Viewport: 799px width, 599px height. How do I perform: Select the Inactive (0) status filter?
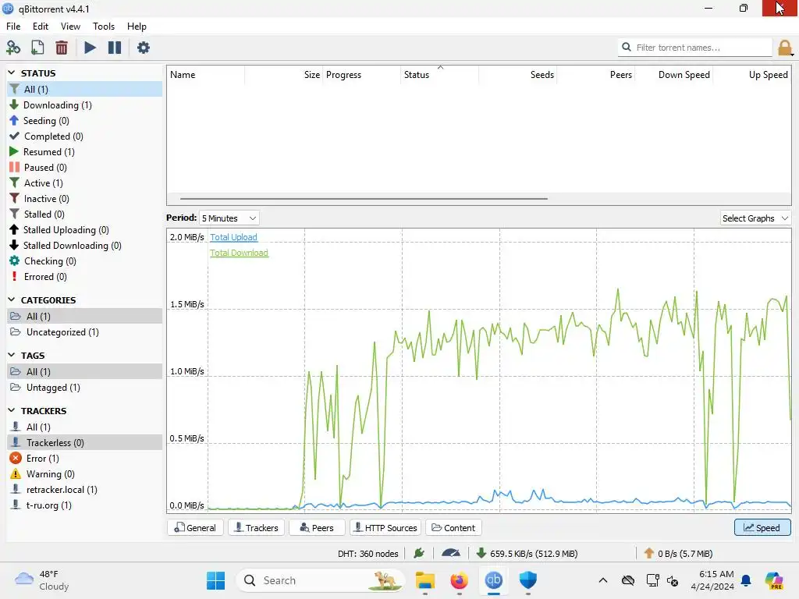click(x=84, y=199)
